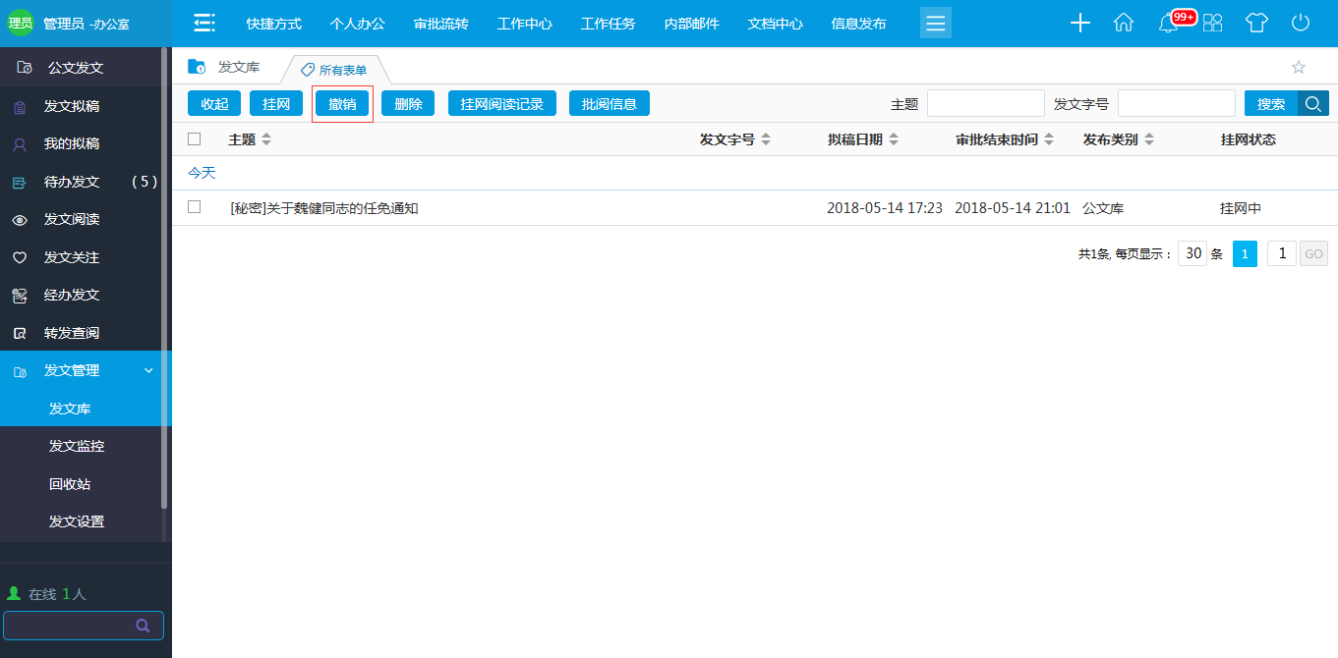This screenshot has height=658, width=1338.
Task: Click the 撤销 button
Action: click(x=342, y=102)
